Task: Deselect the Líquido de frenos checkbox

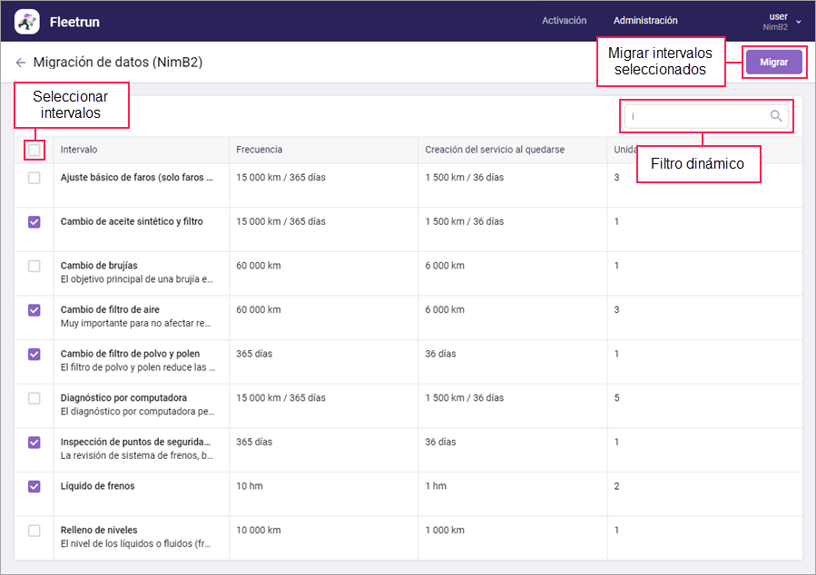Action: click(x=34, y=486)
